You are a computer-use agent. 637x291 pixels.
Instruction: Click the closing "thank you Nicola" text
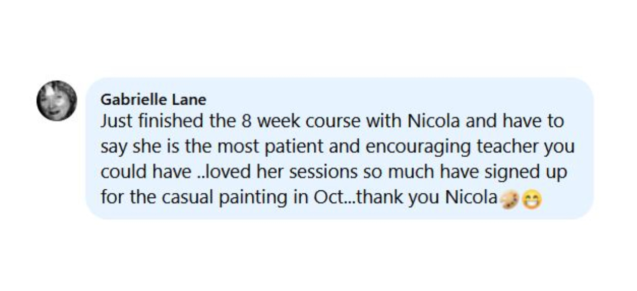pyautogui.click(x=420, y=198)
